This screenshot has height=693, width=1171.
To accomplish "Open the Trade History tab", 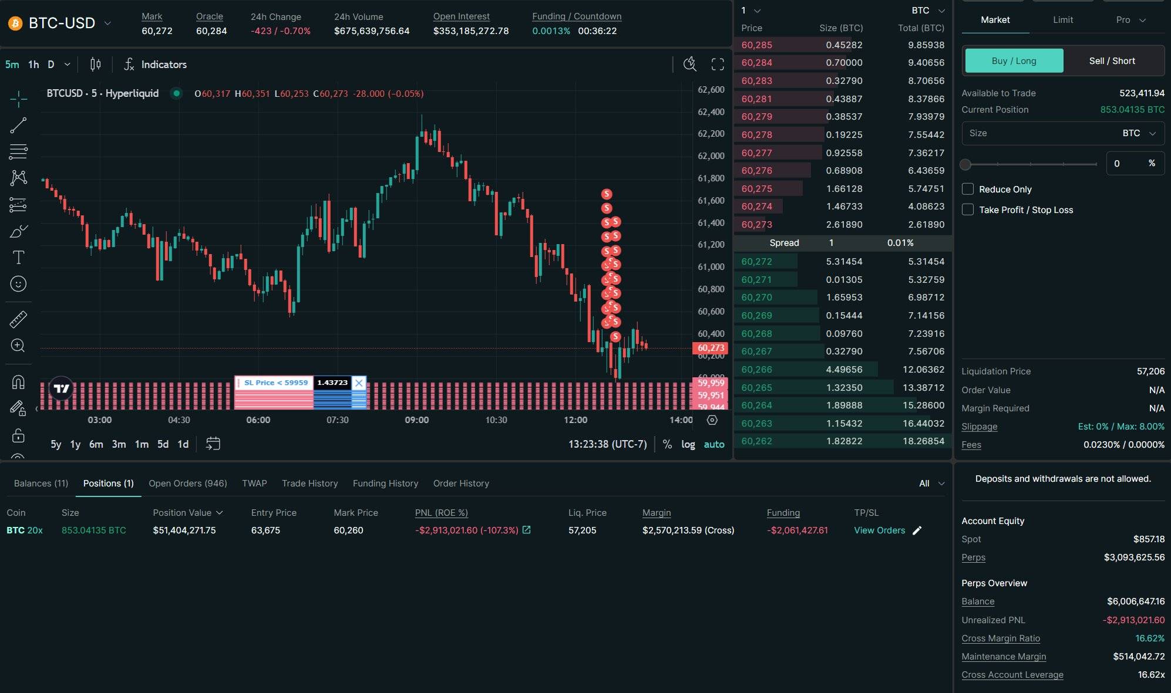I will pos(310,484).
